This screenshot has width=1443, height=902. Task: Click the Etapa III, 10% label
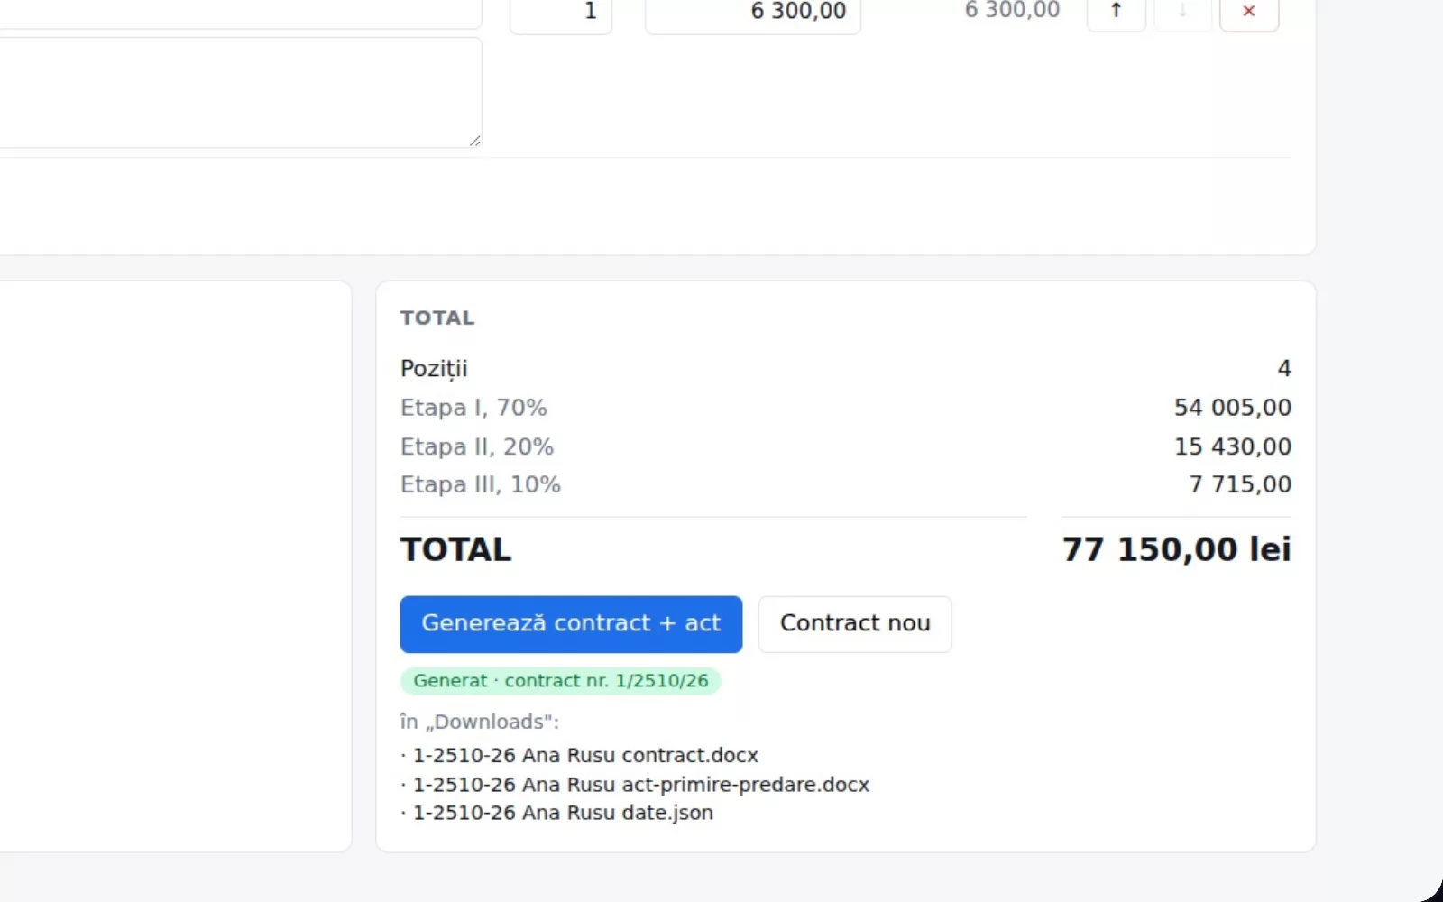[x=481, y=484]
